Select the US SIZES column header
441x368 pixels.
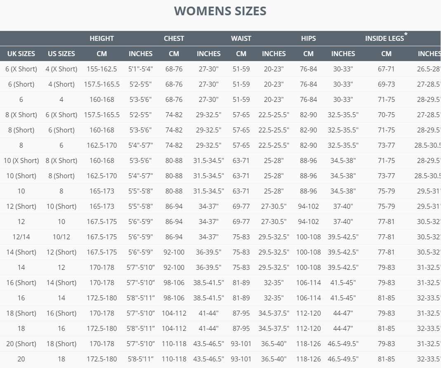[61, 54]
